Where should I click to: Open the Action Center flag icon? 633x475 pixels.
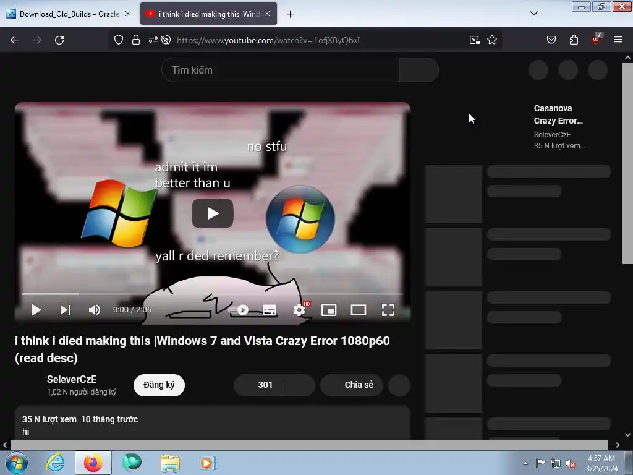[540, 463]
